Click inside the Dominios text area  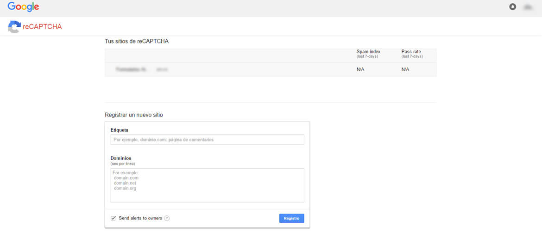(207, 185)
